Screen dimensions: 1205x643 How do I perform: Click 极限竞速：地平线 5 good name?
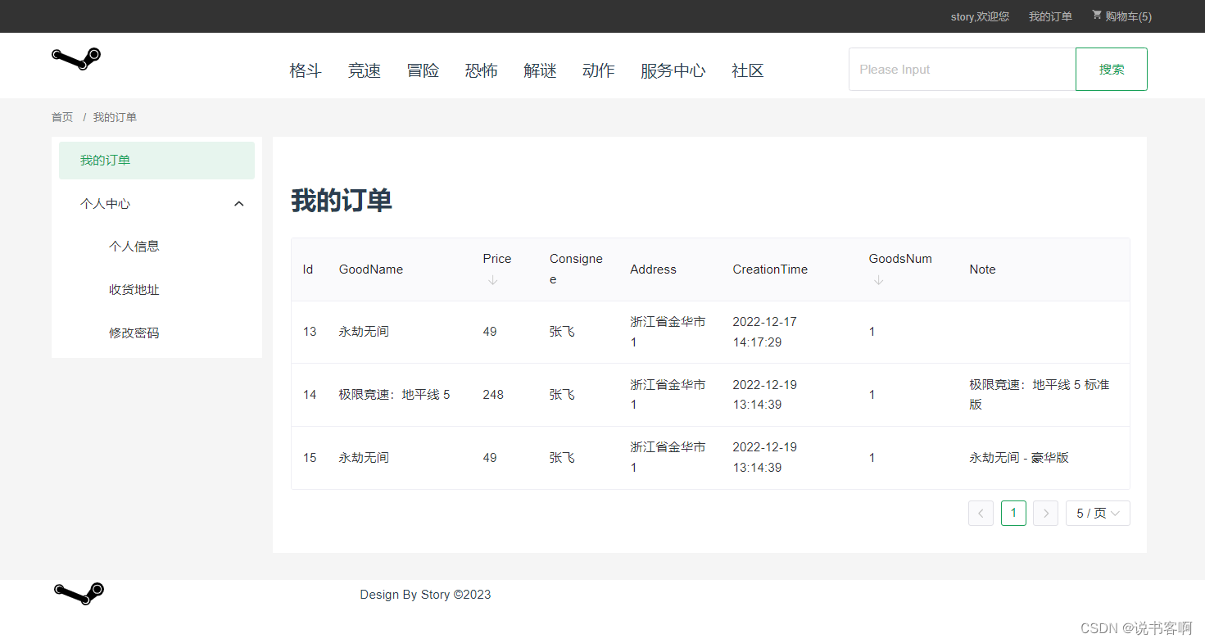point(394,395)
